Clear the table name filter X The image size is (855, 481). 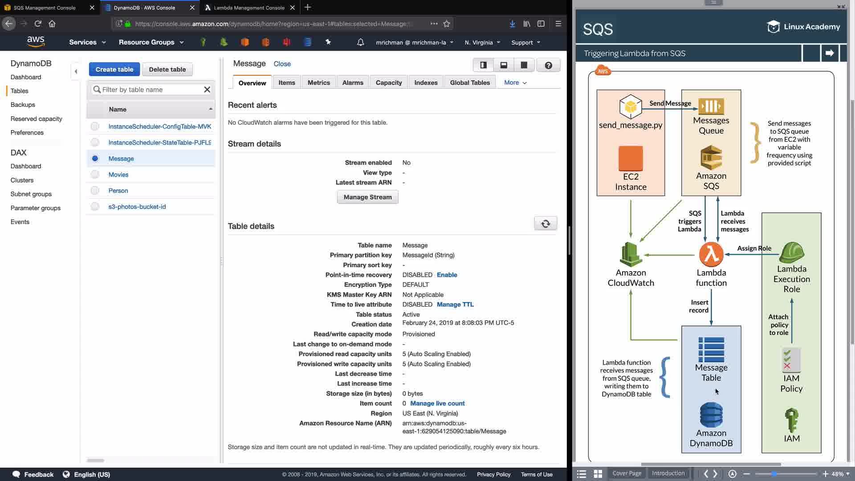click(207, 90)
